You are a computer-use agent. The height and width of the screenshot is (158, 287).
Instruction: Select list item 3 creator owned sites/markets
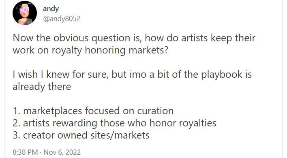pos(81,135)
